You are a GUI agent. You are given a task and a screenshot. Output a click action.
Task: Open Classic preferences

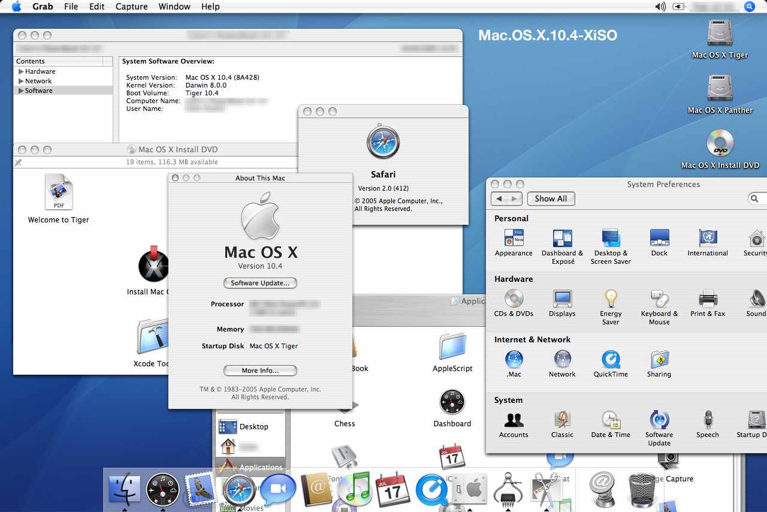click(x=562, y=424)
